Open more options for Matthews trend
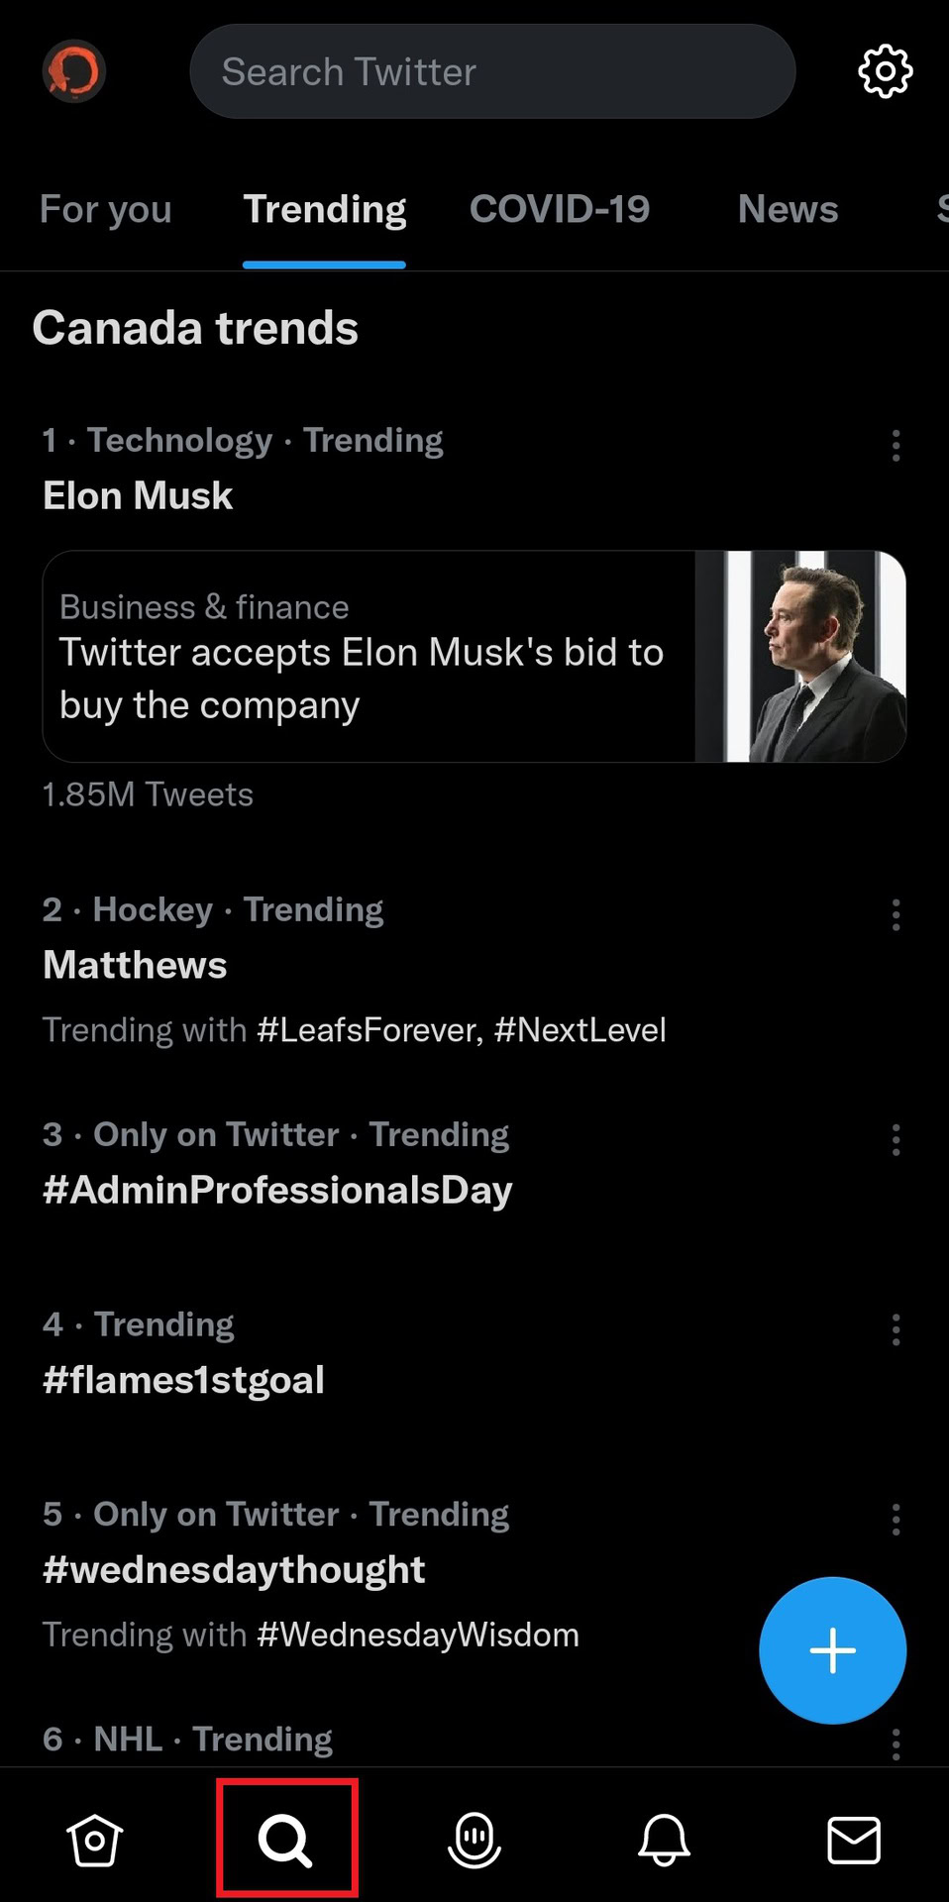Screen dimensions: 949x1902 click(x=896, y=914)
